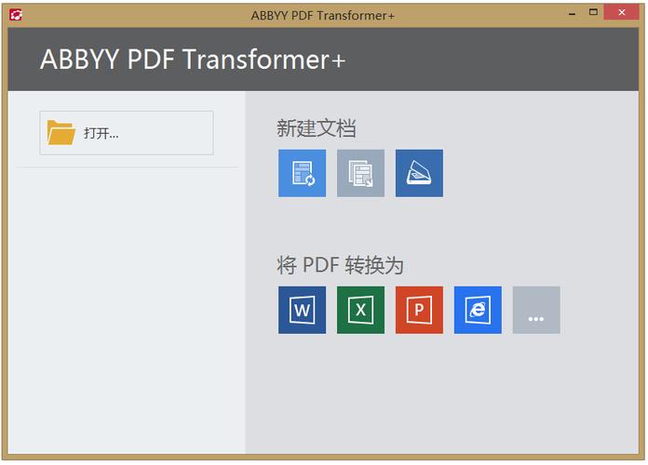Viewport: 648px width, 465px height.
Task: Maximize the ABBYY PDF Transformer+ window
Action: coord(593,12)
